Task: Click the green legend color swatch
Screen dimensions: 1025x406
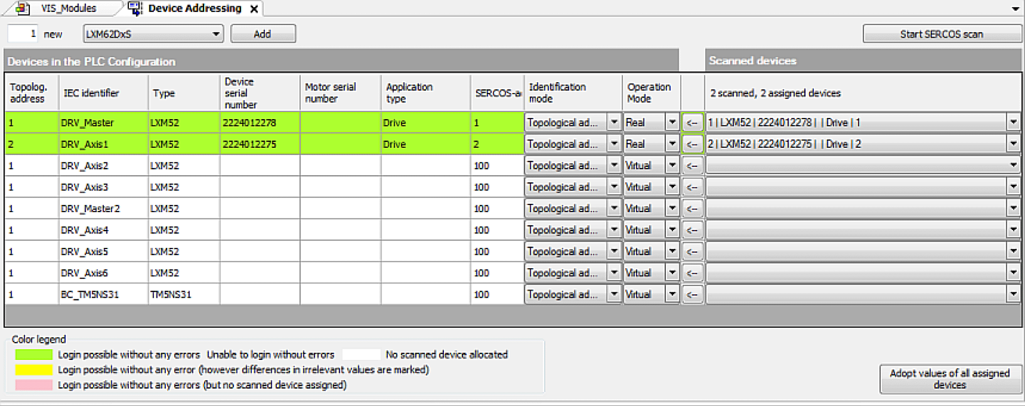Action: coord(34,355)
